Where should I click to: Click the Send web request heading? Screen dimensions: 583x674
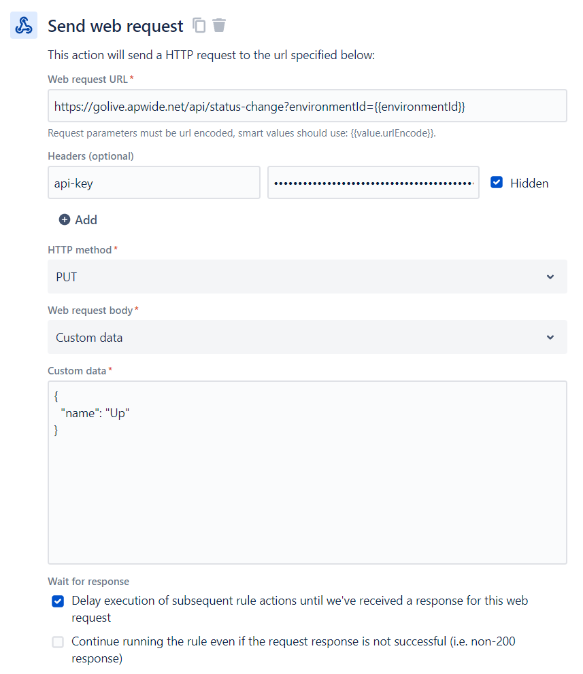coord(115,26)
